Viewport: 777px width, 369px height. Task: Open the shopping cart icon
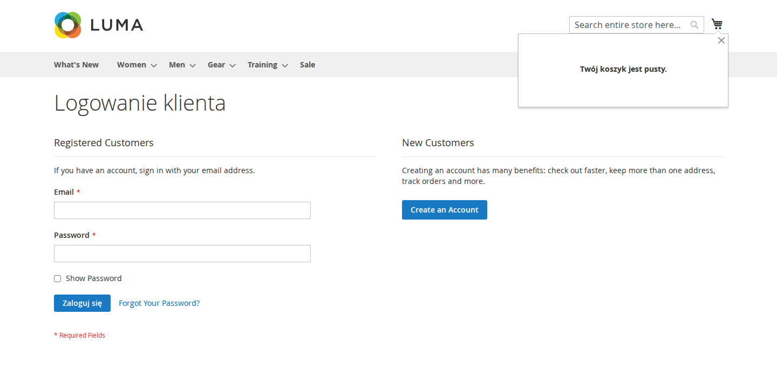click(717, 24)
